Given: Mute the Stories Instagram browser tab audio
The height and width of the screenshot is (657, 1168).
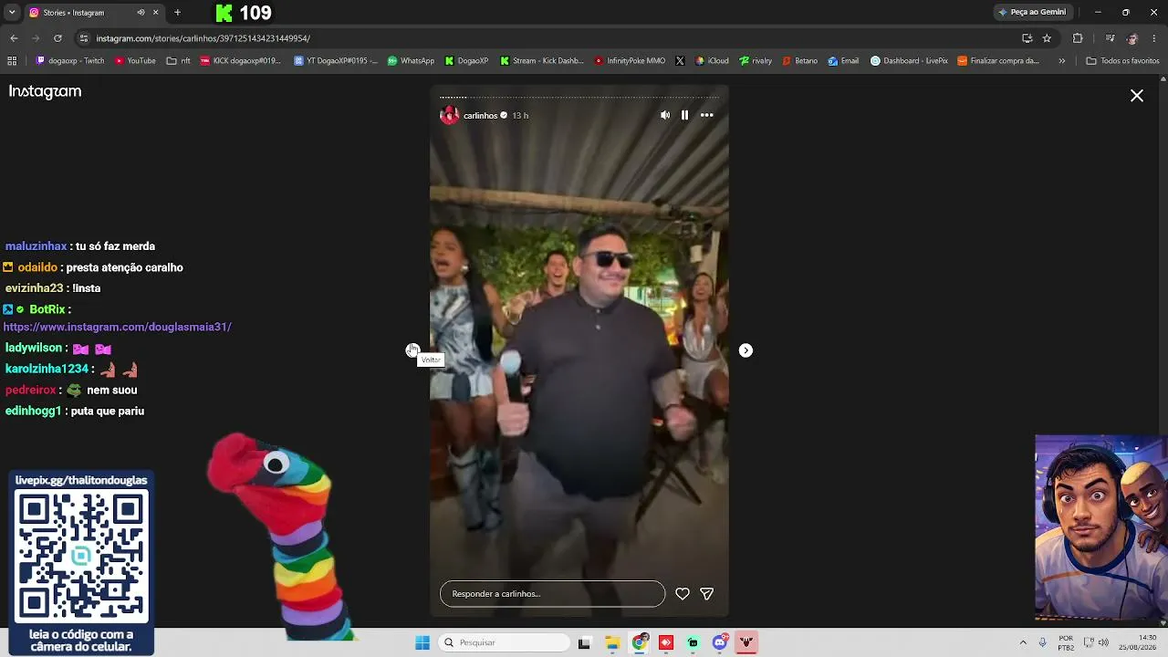Looking at the screenshot, I should tap(141, 13).
